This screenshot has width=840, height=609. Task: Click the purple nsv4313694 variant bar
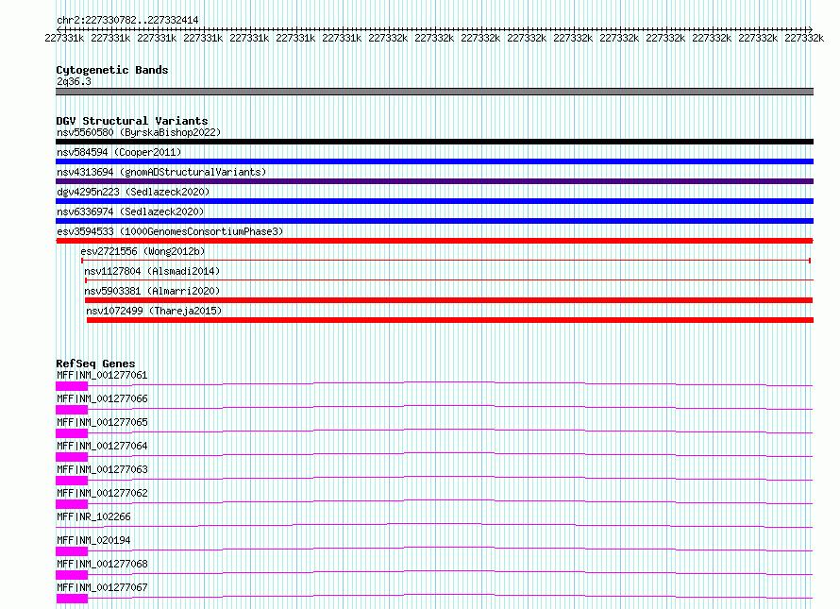click(434, 181)
